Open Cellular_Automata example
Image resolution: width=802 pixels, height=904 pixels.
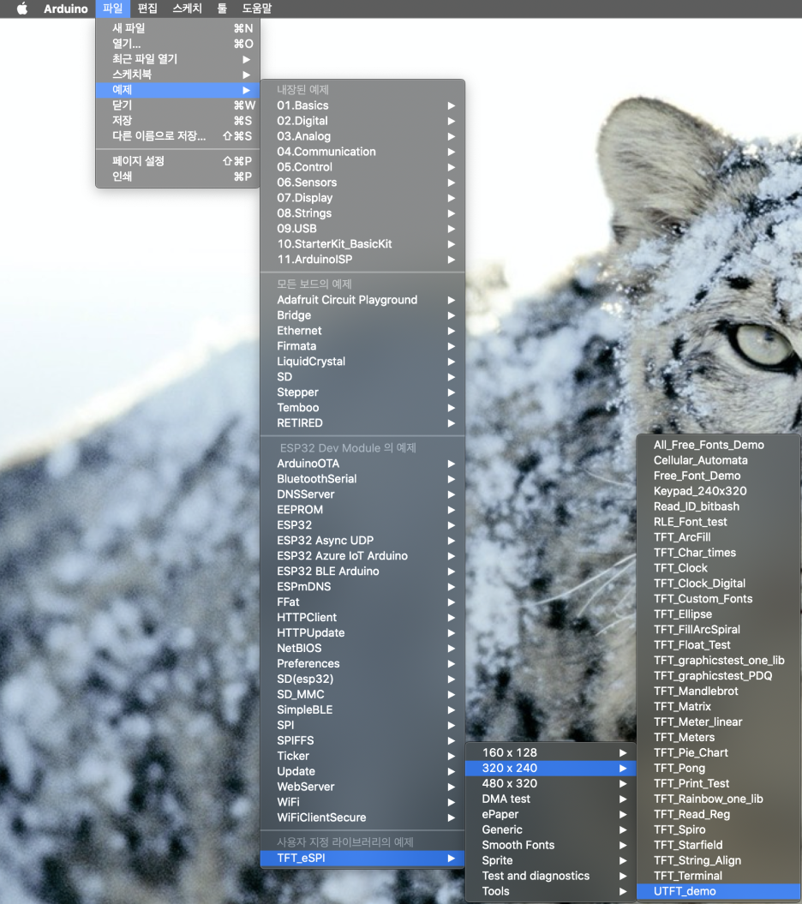click(x=718, y=461)
